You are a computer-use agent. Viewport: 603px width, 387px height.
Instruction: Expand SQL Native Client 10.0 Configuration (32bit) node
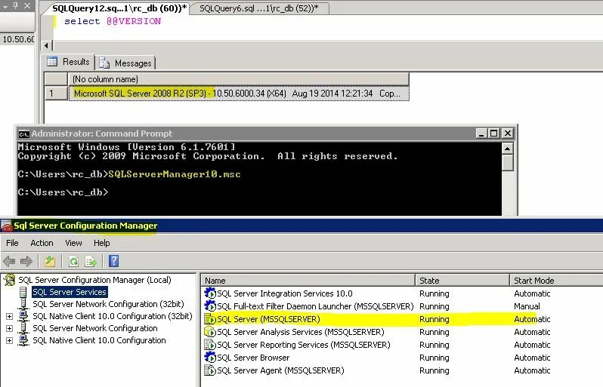[x=9, y=316]
